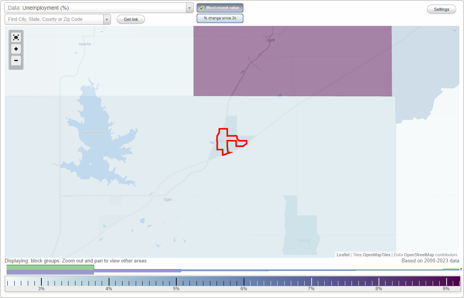The width and height of the screenshot is (464, 298).
Task: Click the purple block group near Cyril
Action: tap(290, 62)
